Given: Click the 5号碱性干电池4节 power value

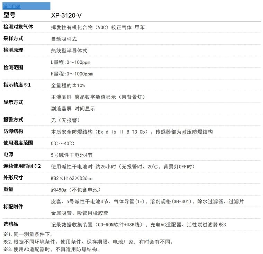Looking at the screenshot, I should [71, 155].
